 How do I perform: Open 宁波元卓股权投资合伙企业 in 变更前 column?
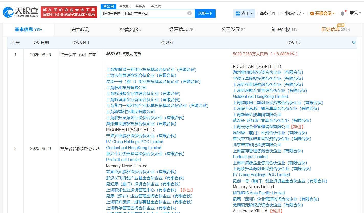pos(141,136)
